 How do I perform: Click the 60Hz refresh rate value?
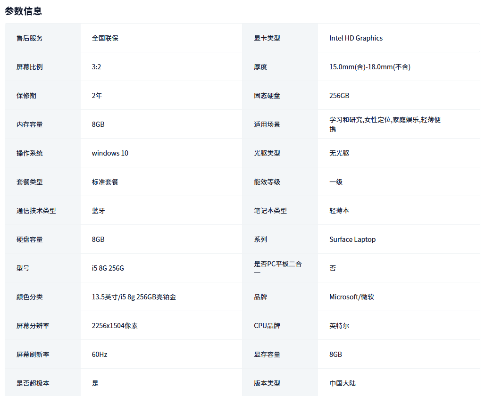click(100, 354)
